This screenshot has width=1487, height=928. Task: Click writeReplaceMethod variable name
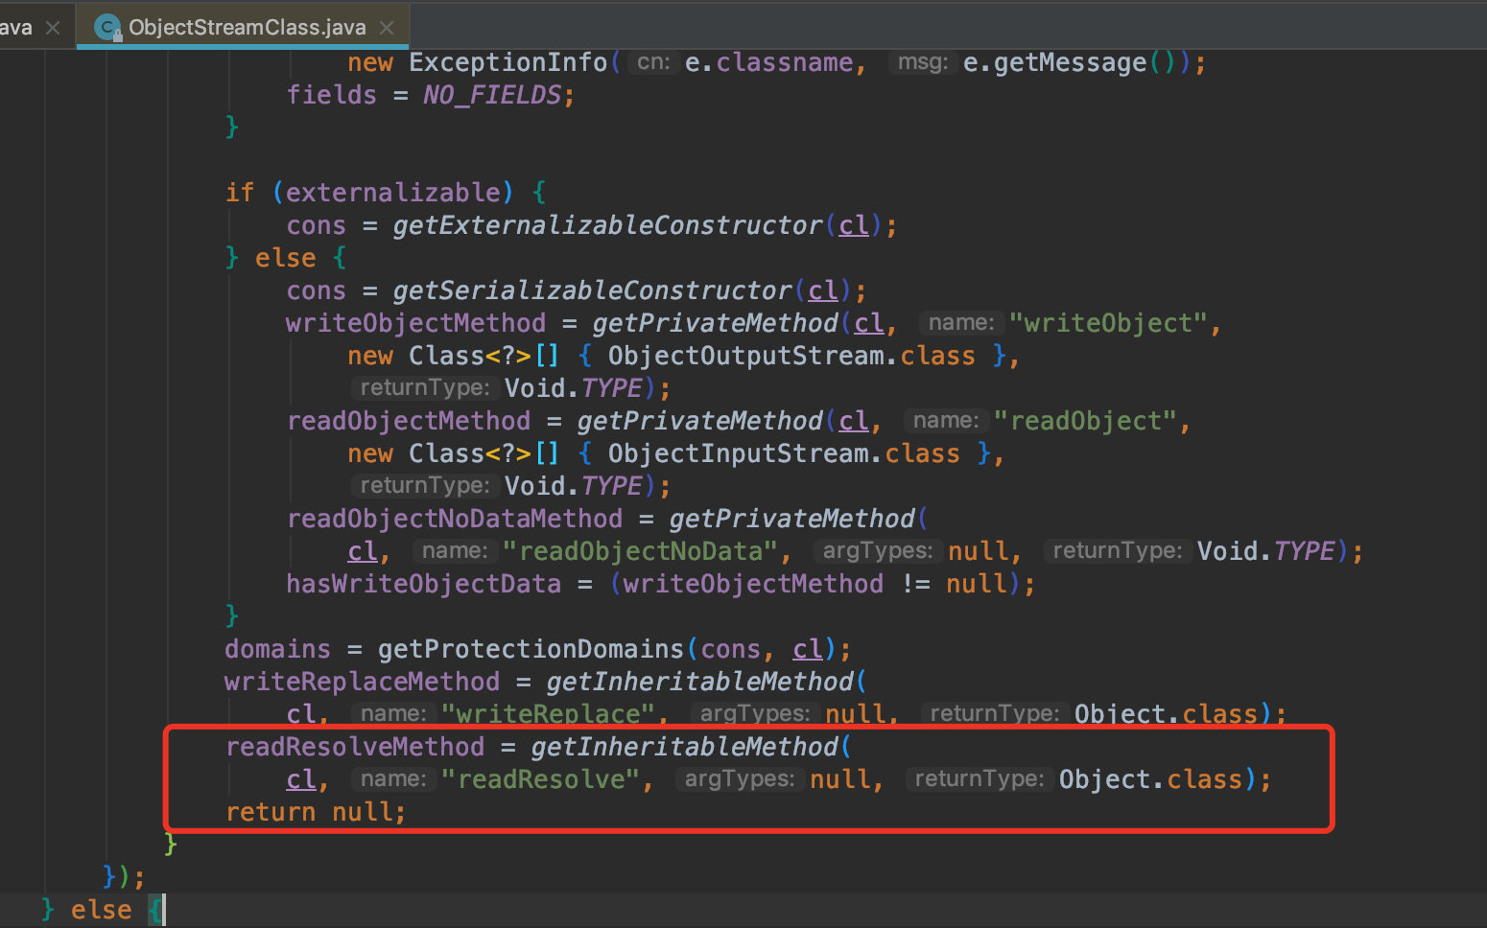(362, 682)
